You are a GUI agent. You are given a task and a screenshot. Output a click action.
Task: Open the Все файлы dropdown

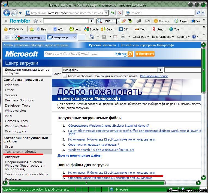tap(113, 70)
